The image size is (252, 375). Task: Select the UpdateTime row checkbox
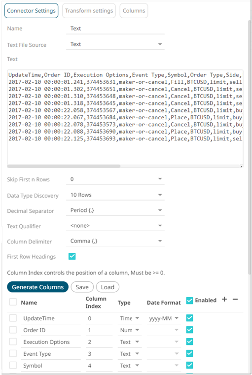point(13,318)
